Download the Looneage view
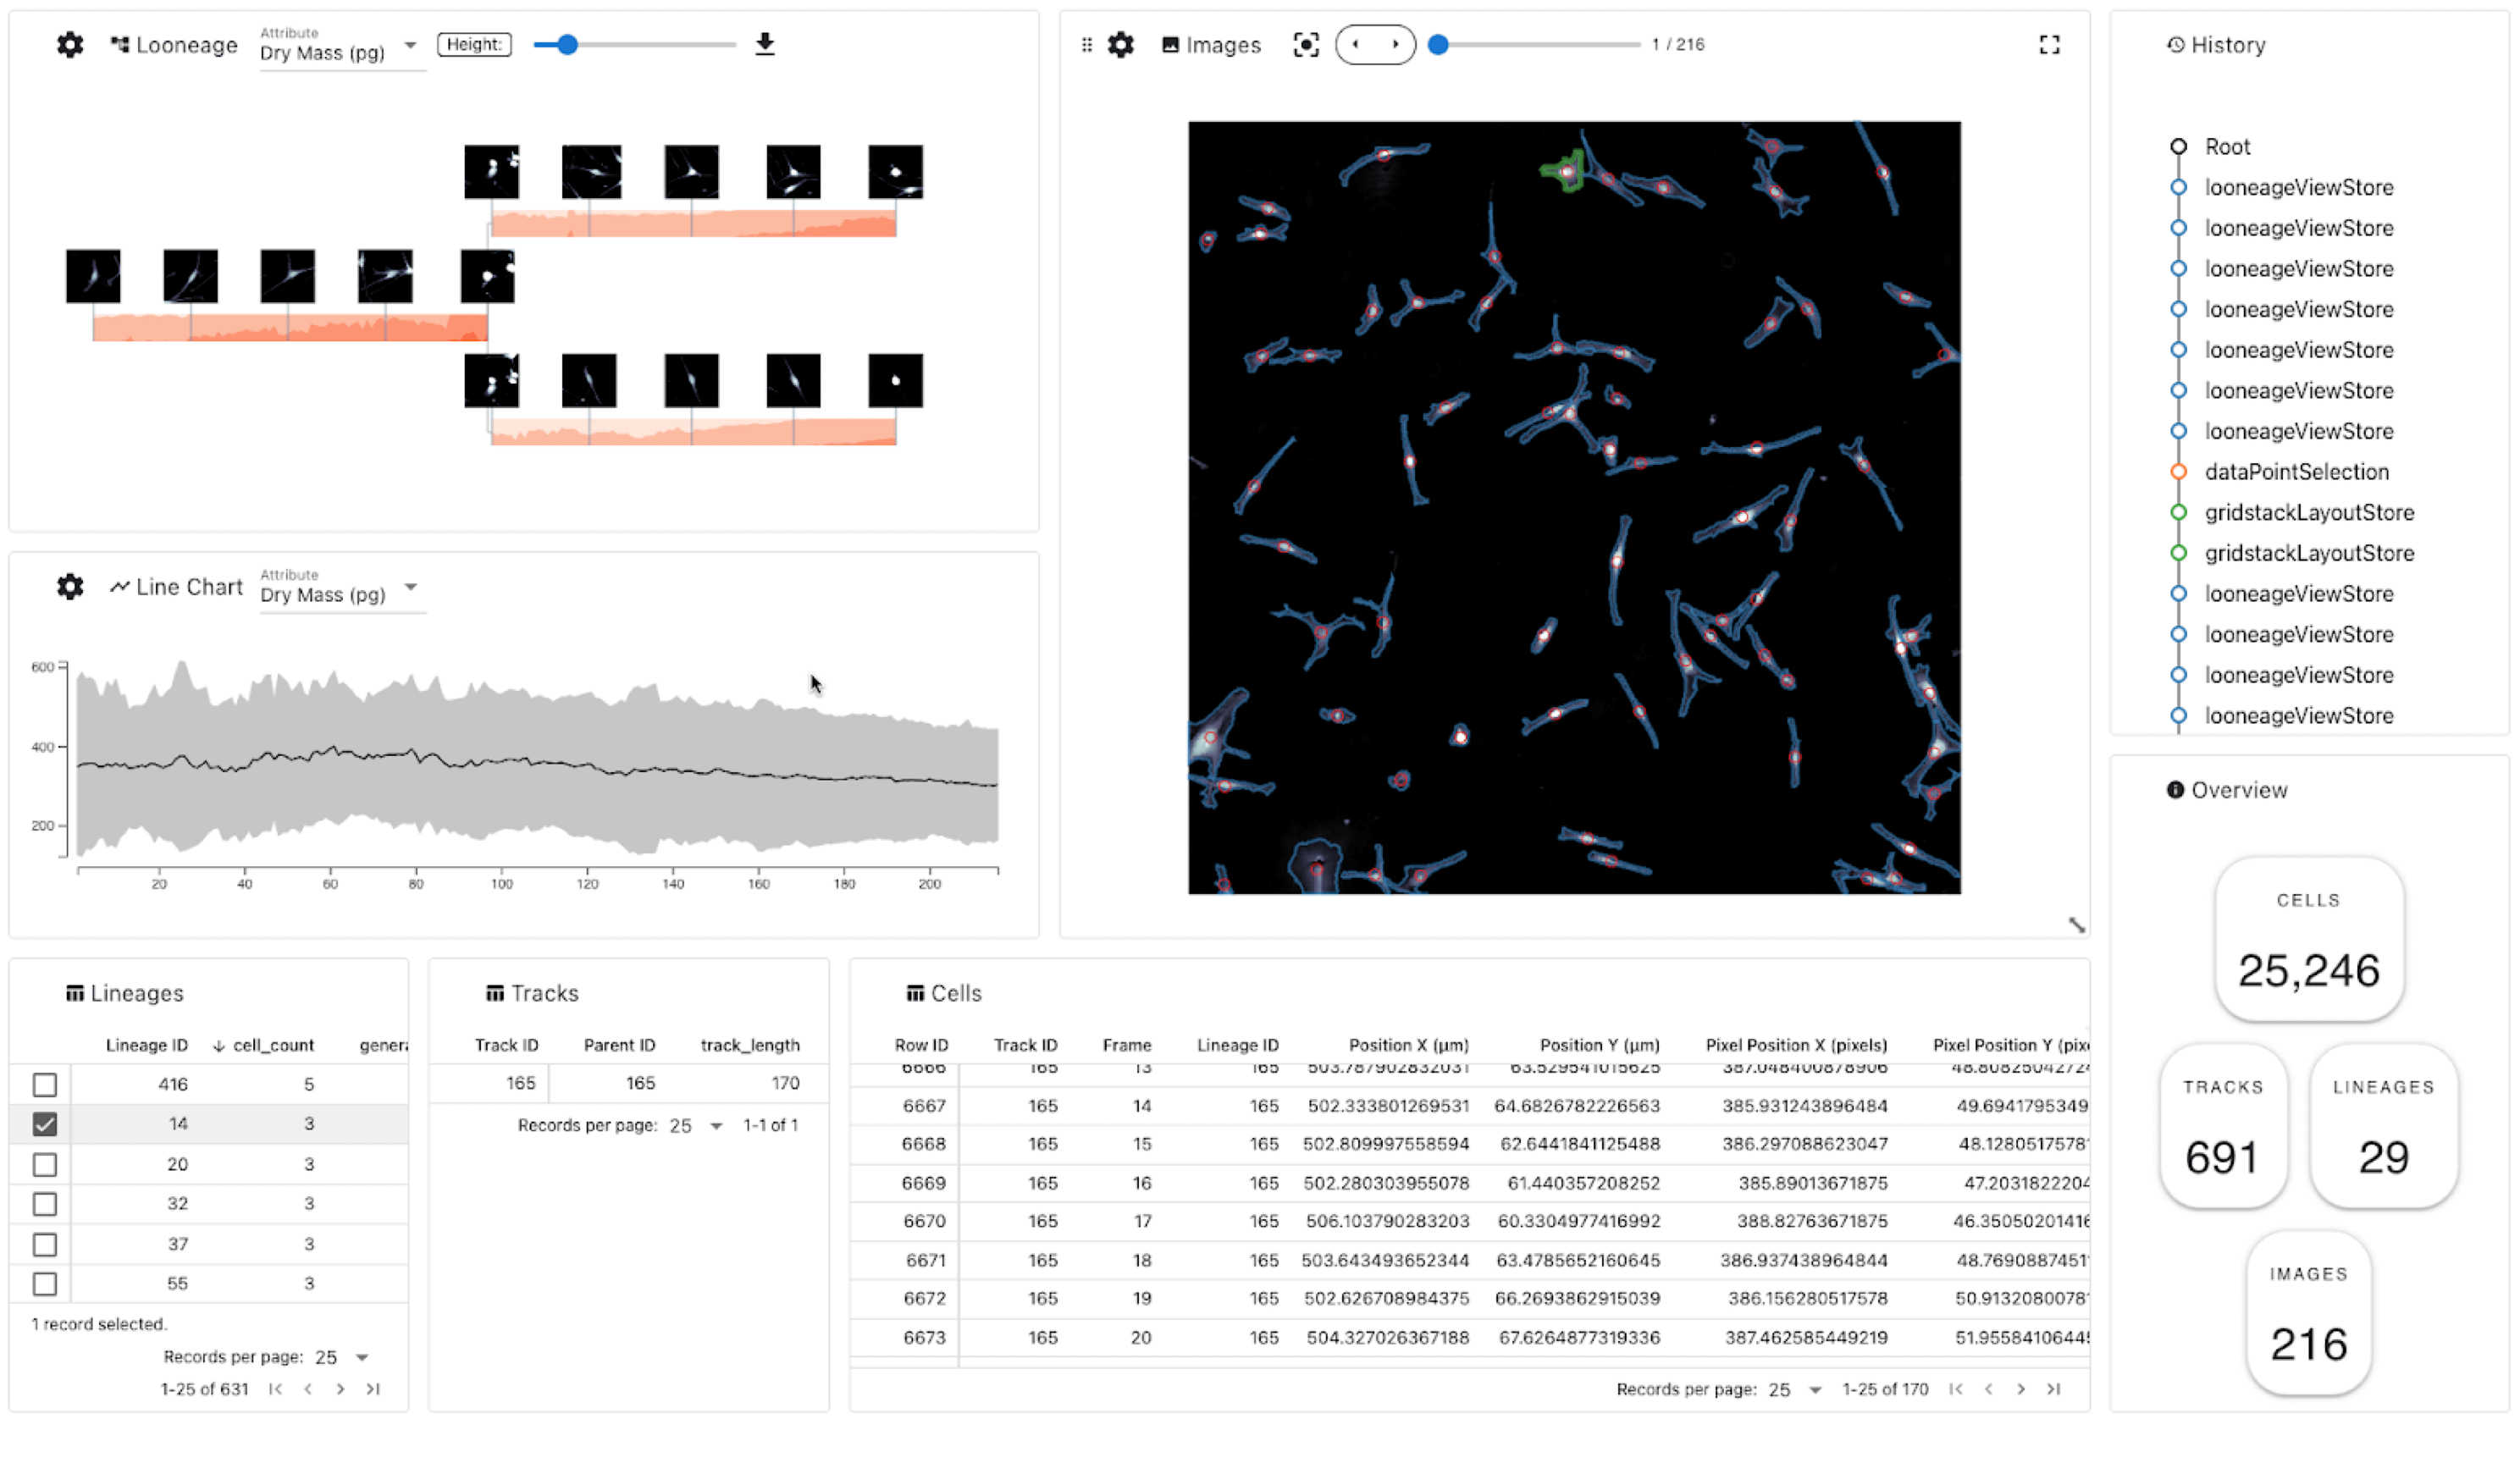The width and height of the screenshot is (2520, 1463). point(765,44)
